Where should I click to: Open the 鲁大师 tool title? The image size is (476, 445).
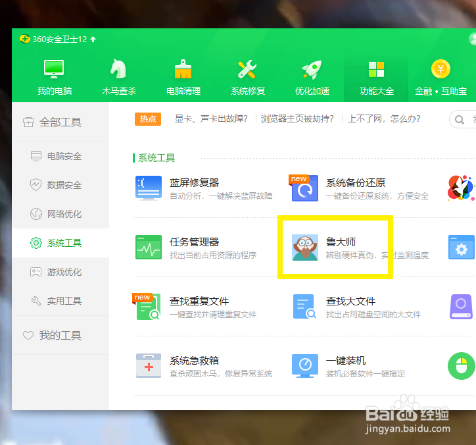(x=341, y=242)
